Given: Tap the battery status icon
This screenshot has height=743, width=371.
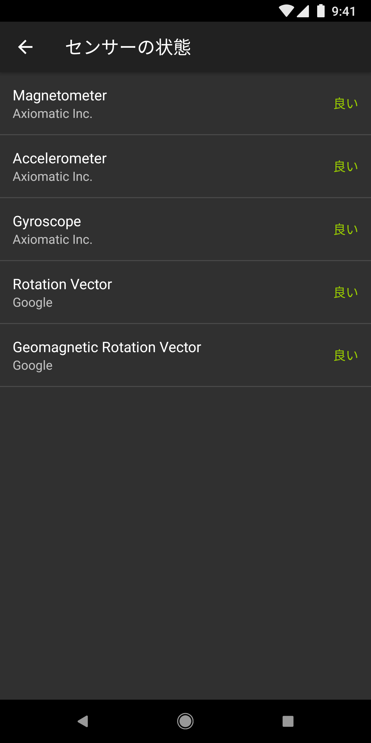Looking at the screenshot, I should pos(321,11).
